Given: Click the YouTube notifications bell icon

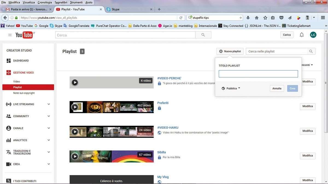Looking at the screenshot, I should click(301, 35).
